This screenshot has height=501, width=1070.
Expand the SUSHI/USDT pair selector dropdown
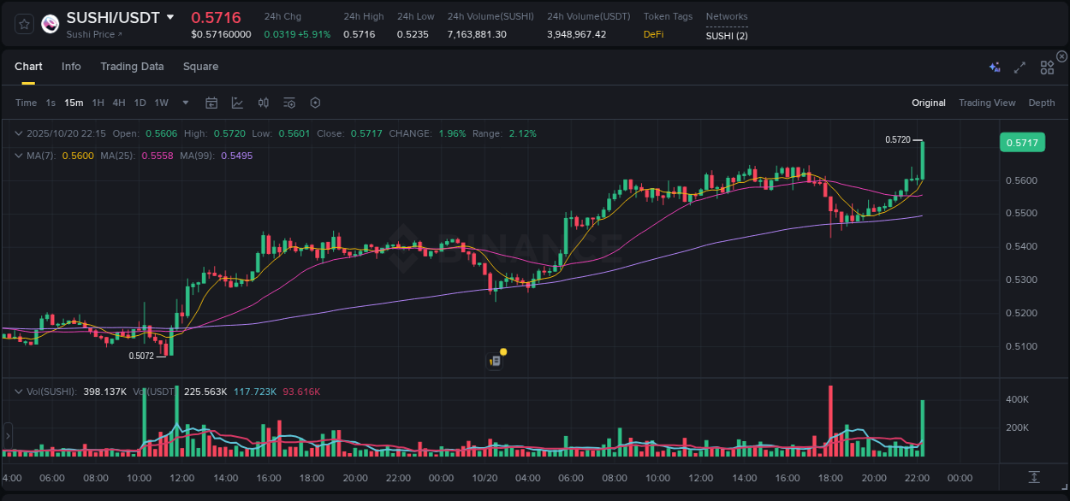click(x=171, y=17)
